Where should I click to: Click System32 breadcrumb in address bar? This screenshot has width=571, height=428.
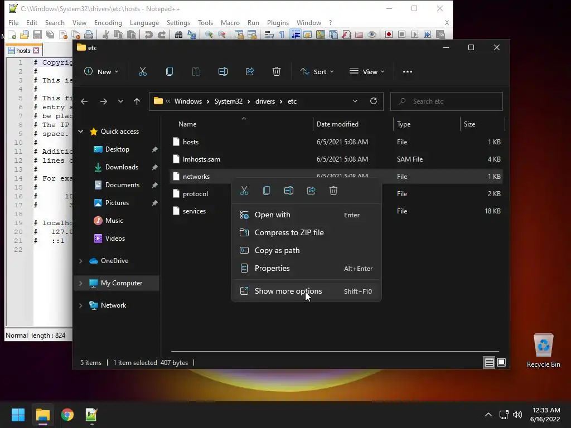pos(228,101)
